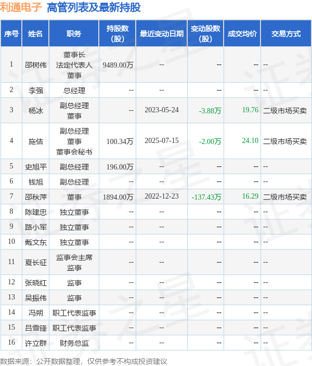Select the name 许立群
This screenshot has width=312, height=366.
click(35, 343)
